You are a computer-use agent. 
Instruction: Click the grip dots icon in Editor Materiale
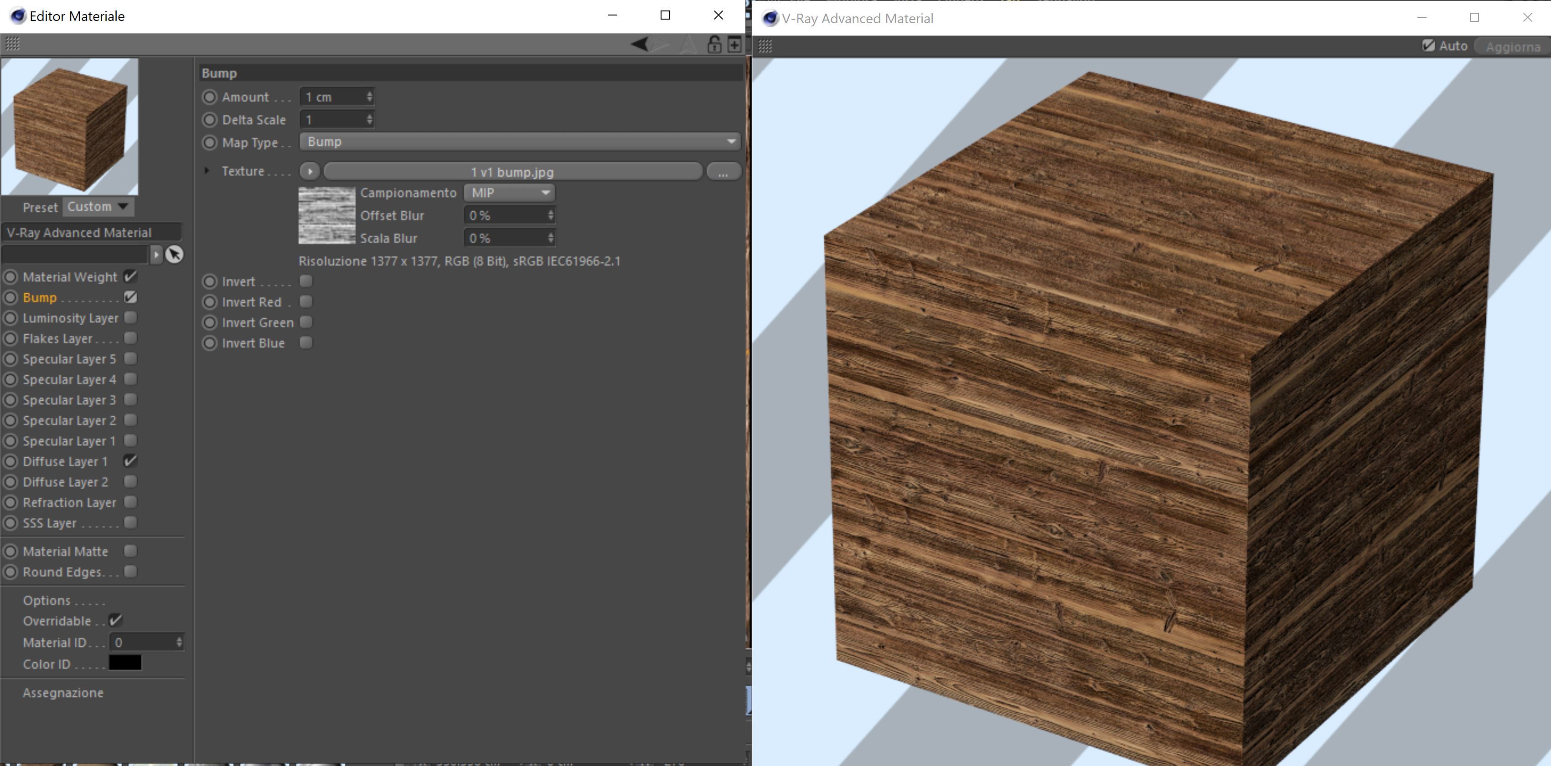point(12,44)
